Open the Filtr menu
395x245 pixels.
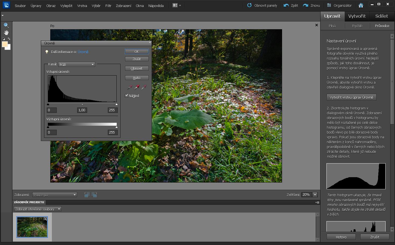[x=108, y=6]
